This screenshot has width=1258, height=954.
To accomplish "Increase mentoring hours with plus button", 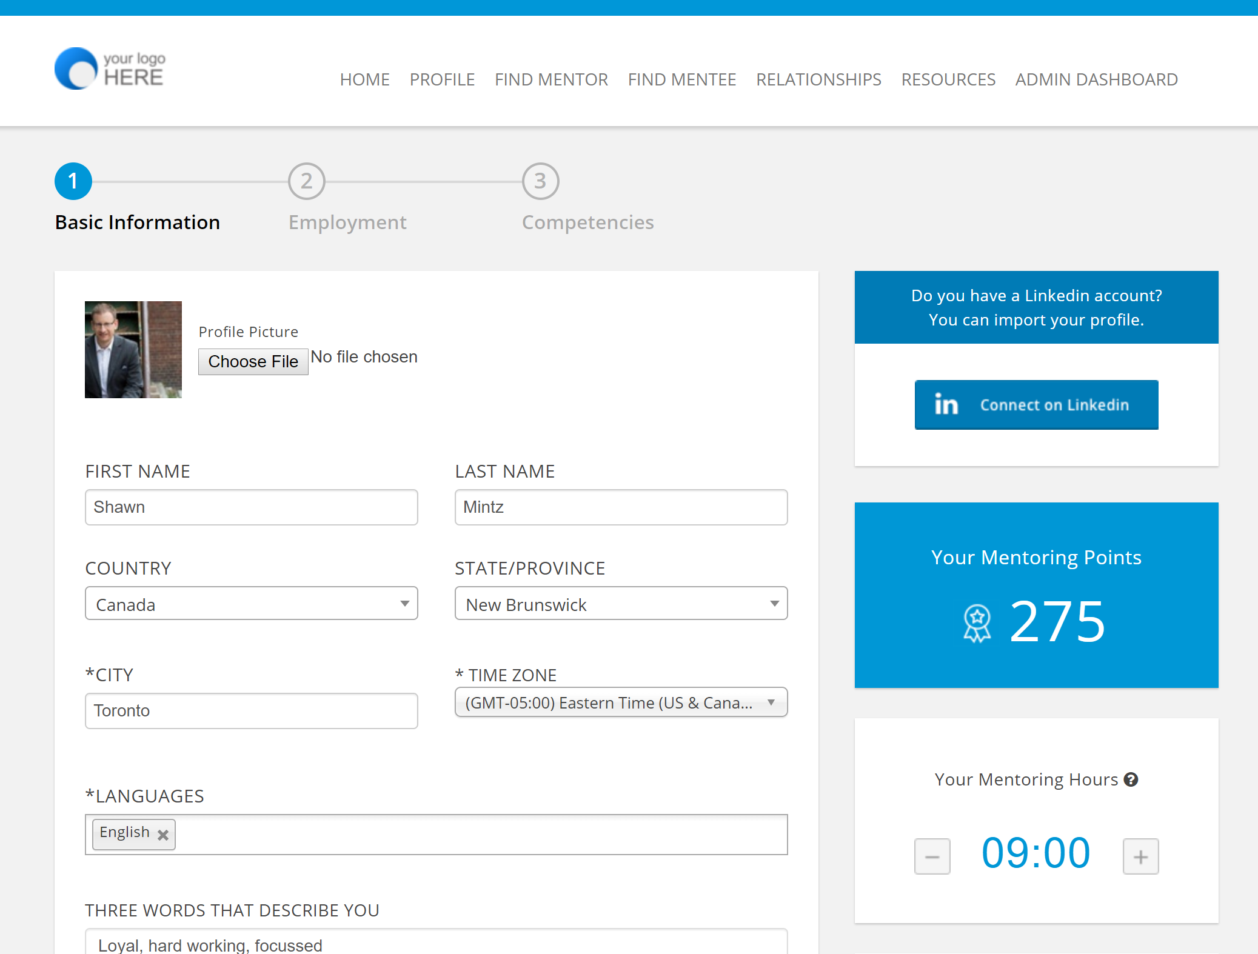I will click(1140, 856).
